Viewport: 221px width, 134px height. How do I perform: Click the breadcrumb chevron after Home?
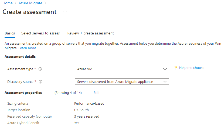pos(16,3)
